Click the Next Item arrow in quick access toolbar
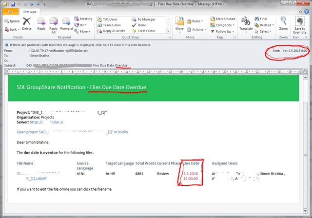The image size is (312, 218). (38, 4)
